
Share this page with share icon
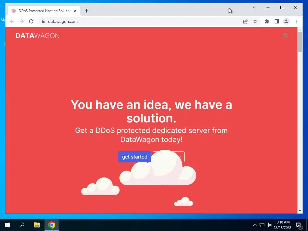coord(245,21)
